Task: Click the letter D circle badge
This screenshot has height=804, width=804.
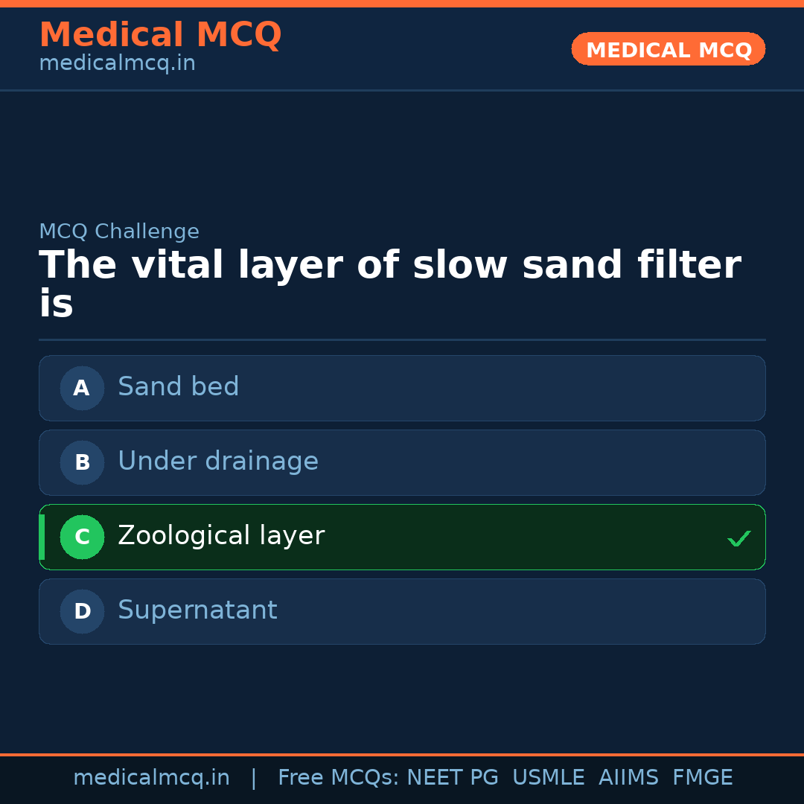Action: [82, 611]
